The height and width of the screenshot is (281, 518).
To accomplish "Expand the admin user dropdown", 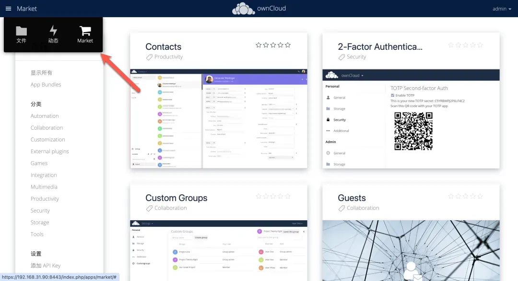I will coord(502,9).
